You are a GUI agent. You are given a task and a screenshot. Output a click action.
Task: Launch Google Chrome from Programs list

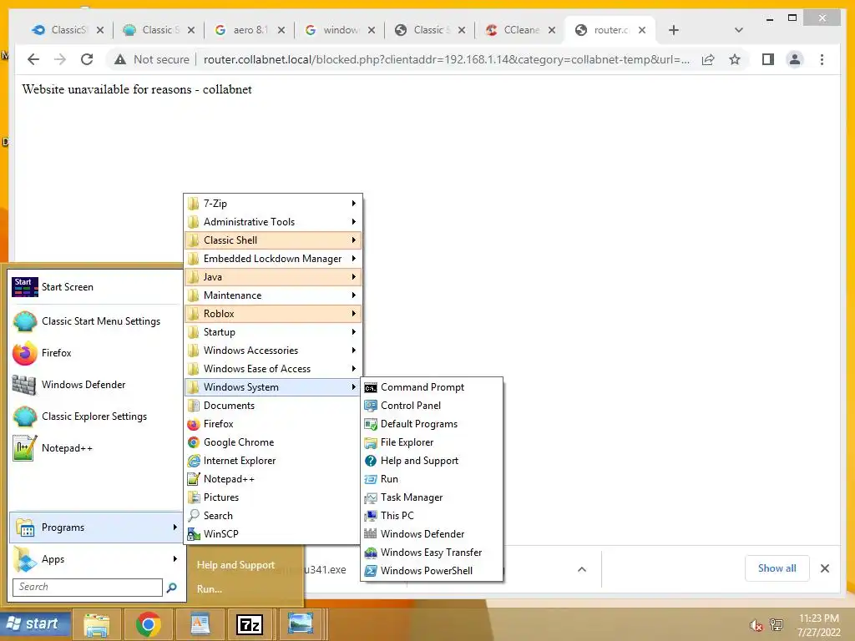(x=273, y=442)
